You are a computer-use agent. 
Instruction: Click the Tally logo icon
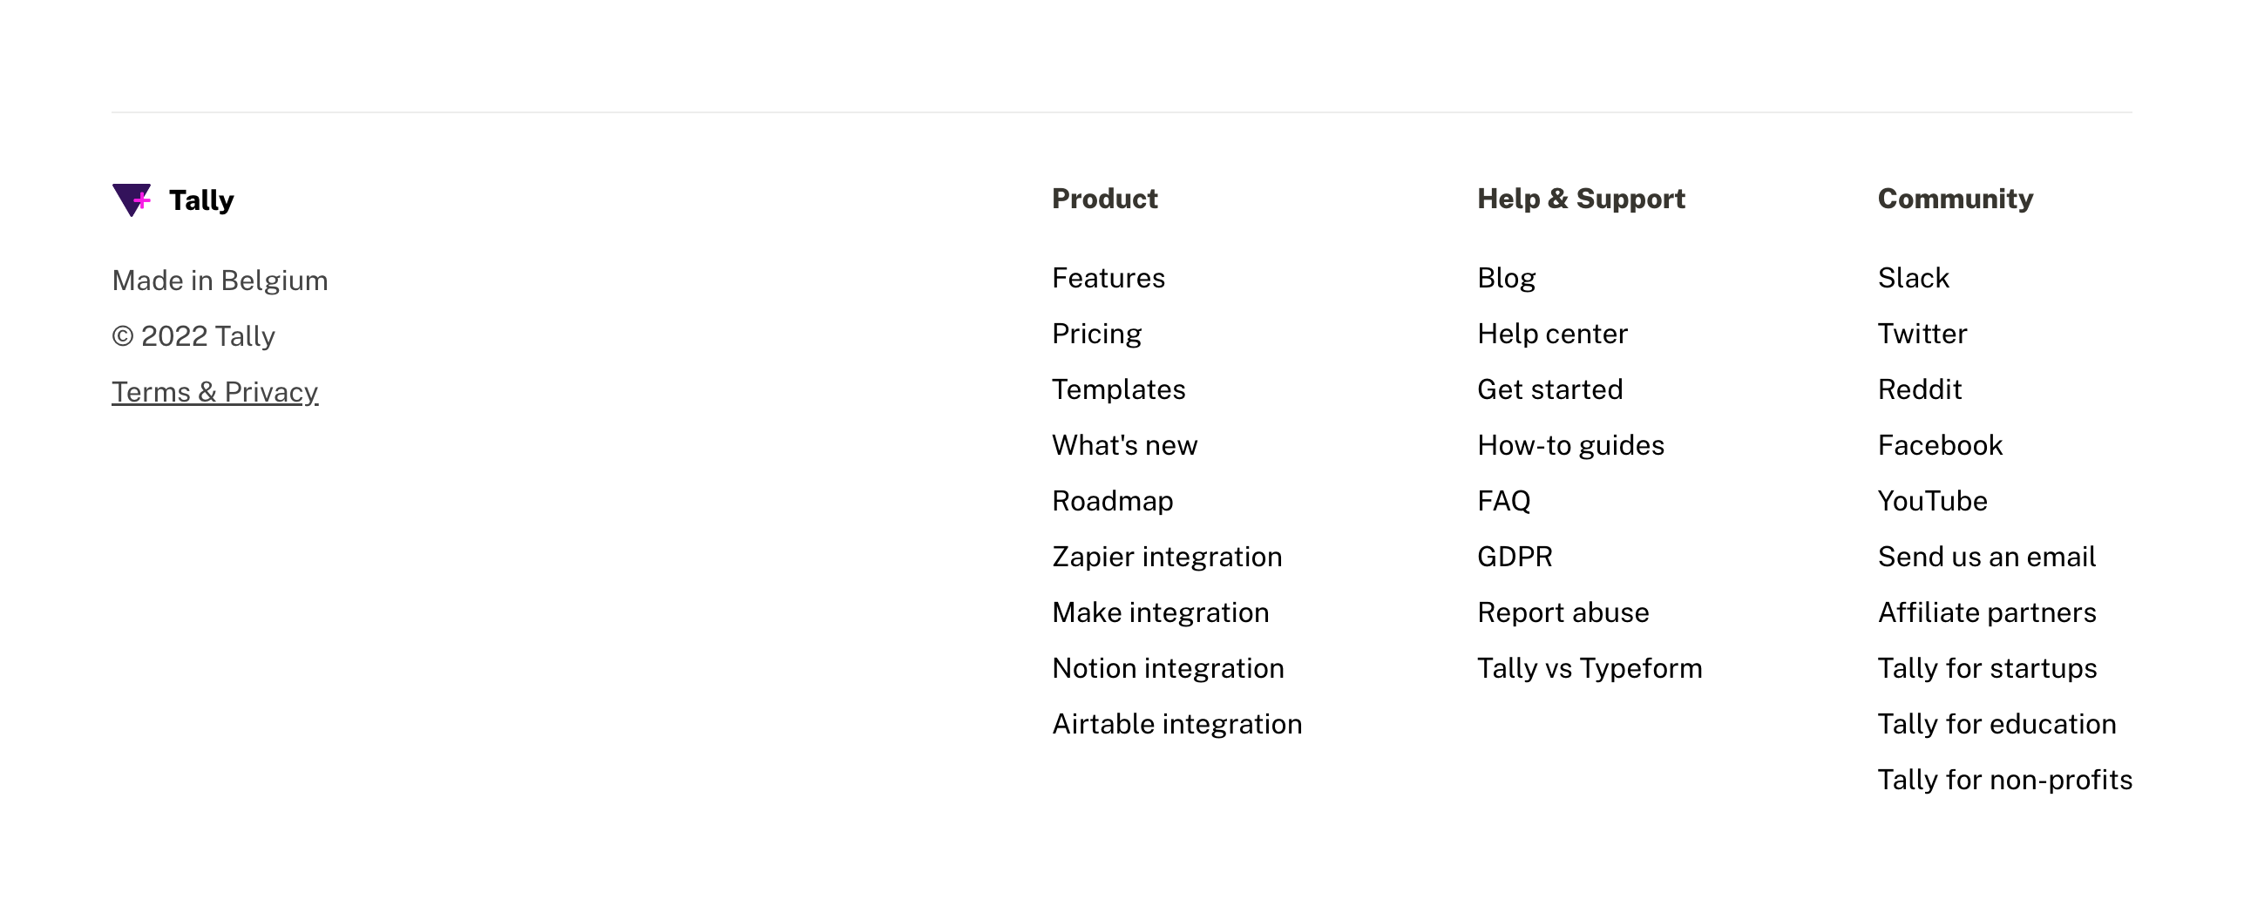pos(132,200)
